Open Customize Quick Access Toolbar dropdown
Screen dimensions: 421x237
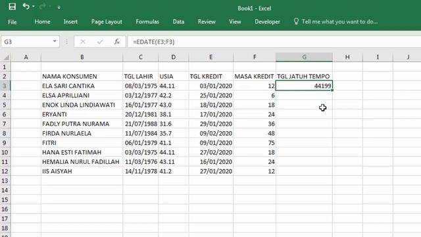[59, 7]
